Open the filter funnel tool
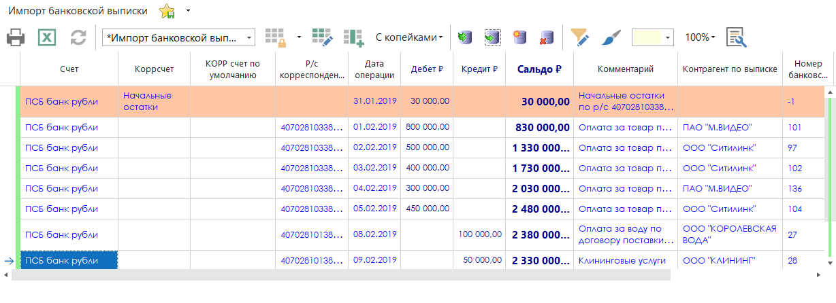Image resolution: width=836 pixels, height=303 pixels. [x=579, y=37]
